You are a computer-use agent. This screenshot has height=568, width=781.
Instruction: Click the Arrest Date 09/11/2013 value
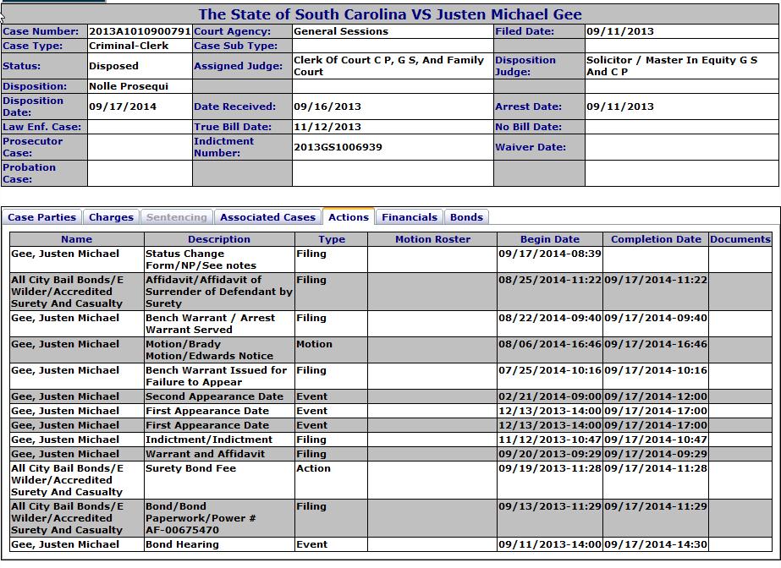pos(619,106)
